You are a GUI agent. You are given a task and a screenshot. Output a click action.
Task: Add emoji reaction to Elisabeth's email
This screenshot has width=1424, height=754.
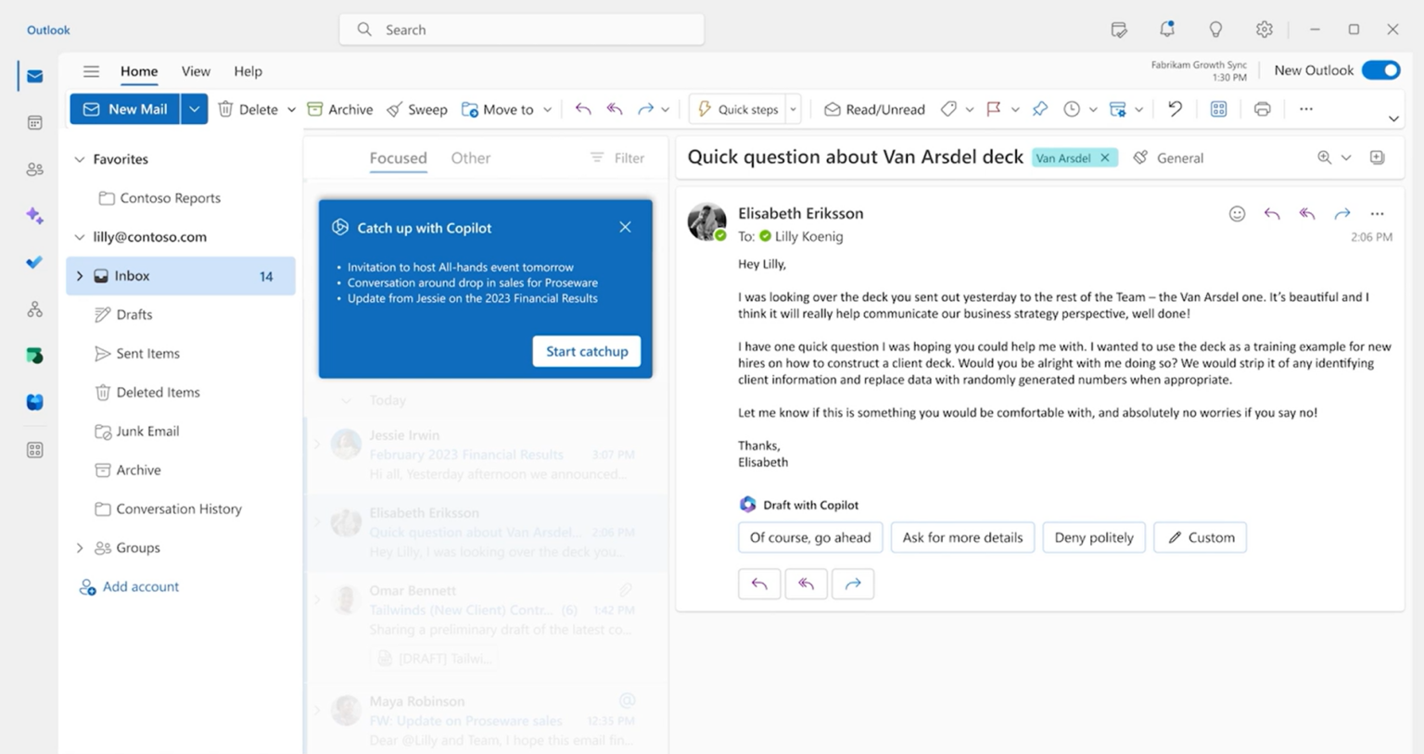point(1237,214)
